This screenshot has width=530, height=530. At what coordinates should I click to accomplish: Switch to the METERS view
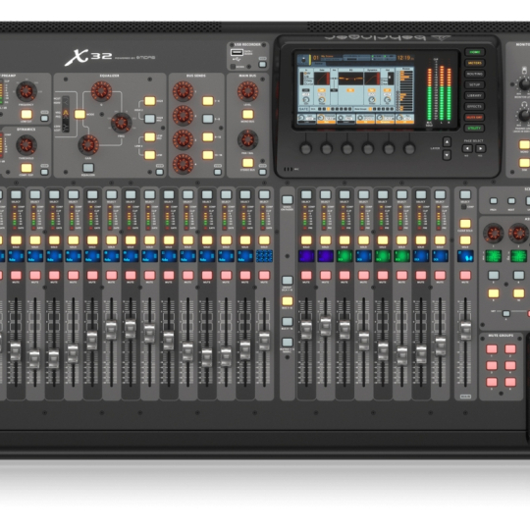pos(475,63)
